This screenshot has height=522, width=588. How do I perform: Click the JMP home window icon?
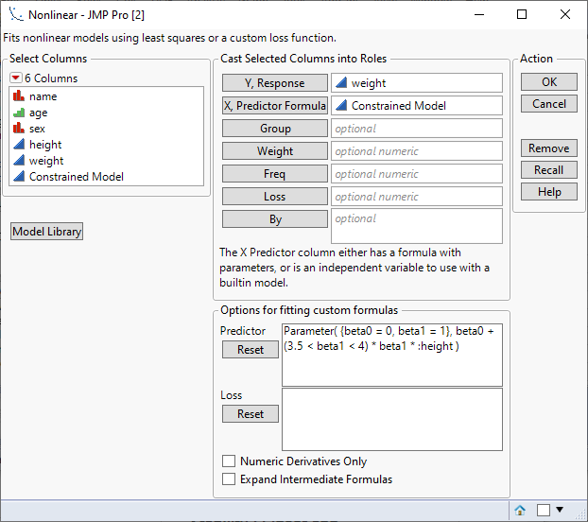[x=520, y=510]
